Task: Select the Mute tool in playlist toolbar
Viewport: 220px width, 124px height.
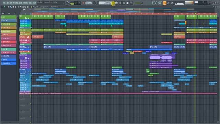Action: coord(15,7)
